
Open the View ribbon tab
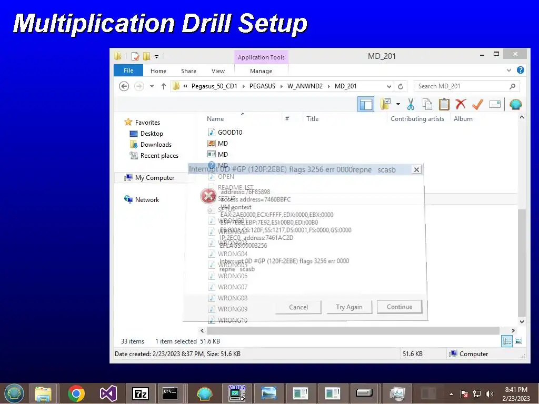[x=218, y=71]
